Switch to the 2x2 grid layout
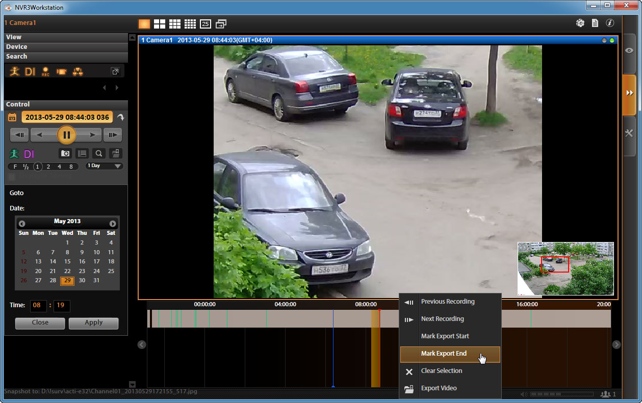This screenshot has width=642, height=403. coord(160,23)
